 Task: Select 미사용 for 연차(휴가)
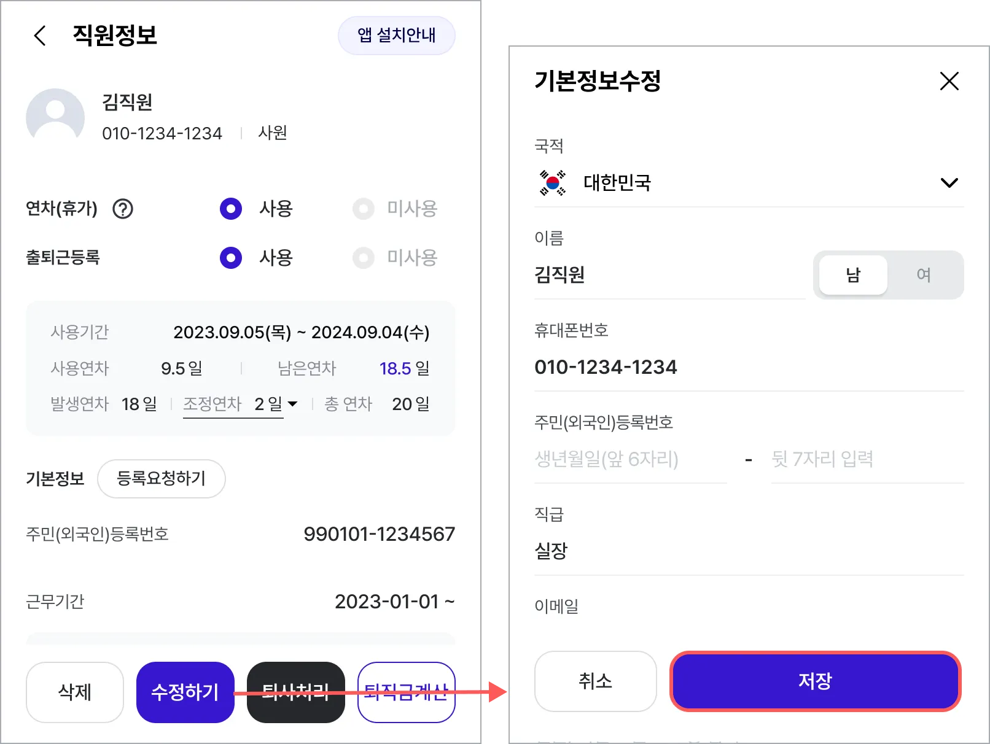364,209
